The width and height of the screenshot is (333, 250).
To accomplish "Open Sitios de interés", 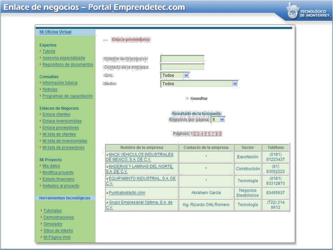I will pos(58,230).
